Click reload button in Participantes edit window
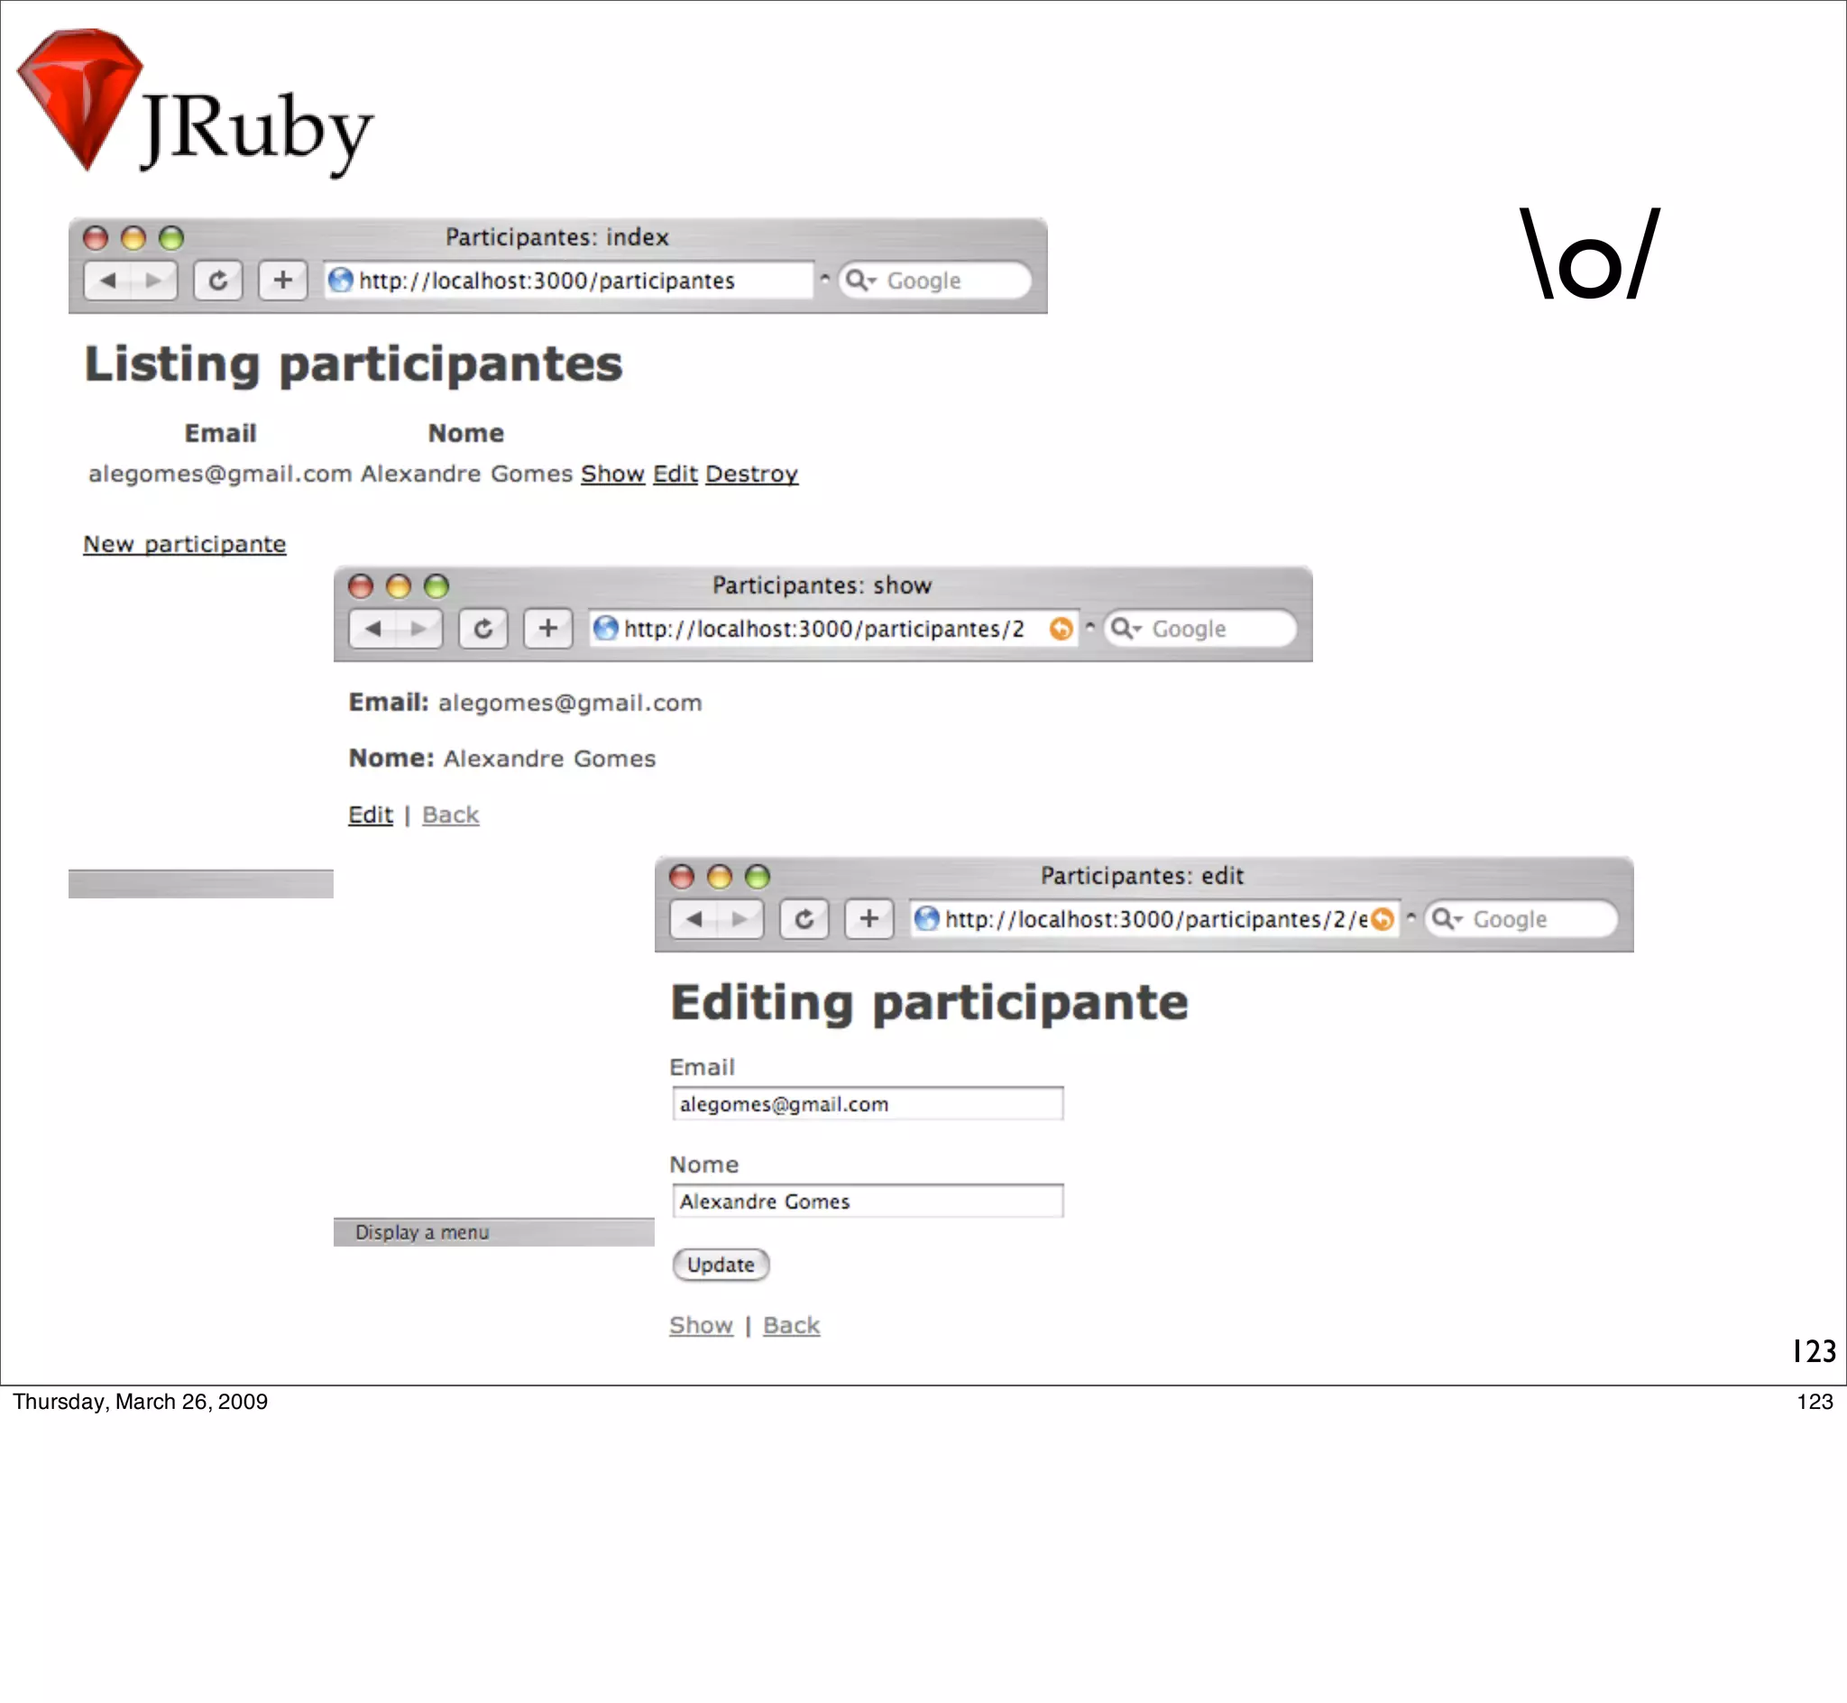The image size is (1847, 1703). (x=804, y=919)
